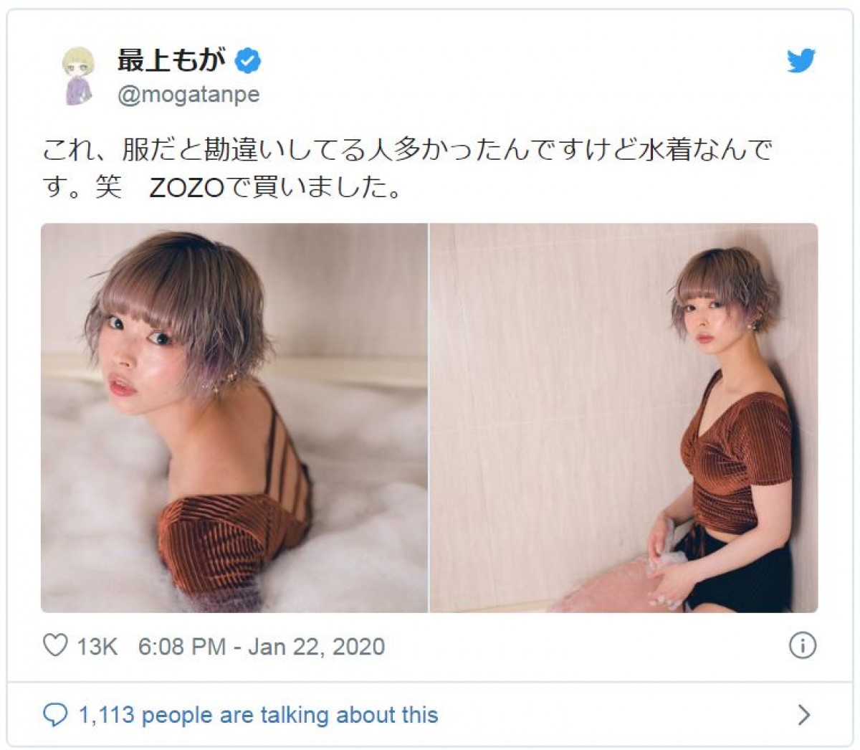Click the blue verified badge
Viewport: 860px width, 750px height.
click(x=248, y=62)
